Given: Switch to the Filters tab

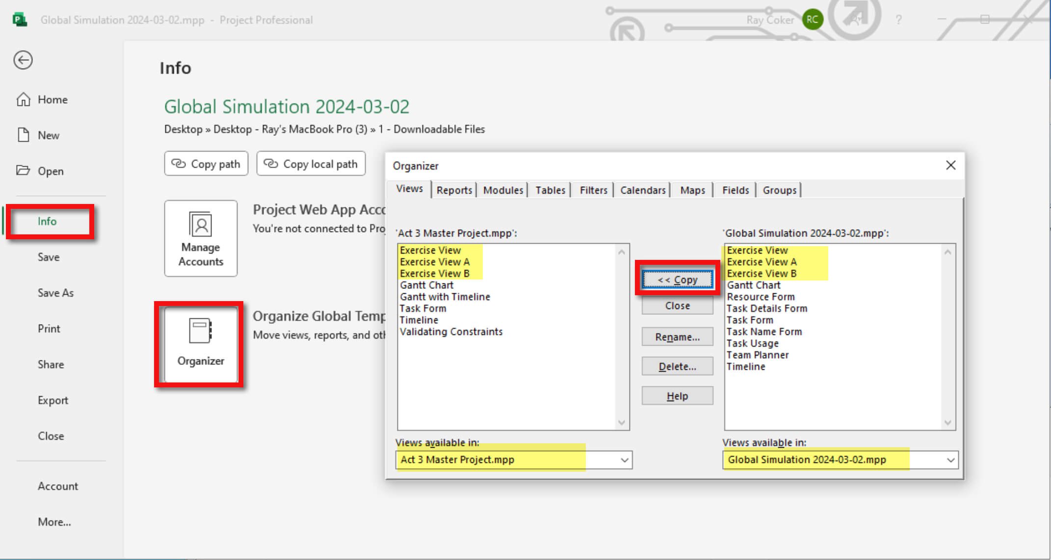Looking at the screenshot, I should 593,190.
